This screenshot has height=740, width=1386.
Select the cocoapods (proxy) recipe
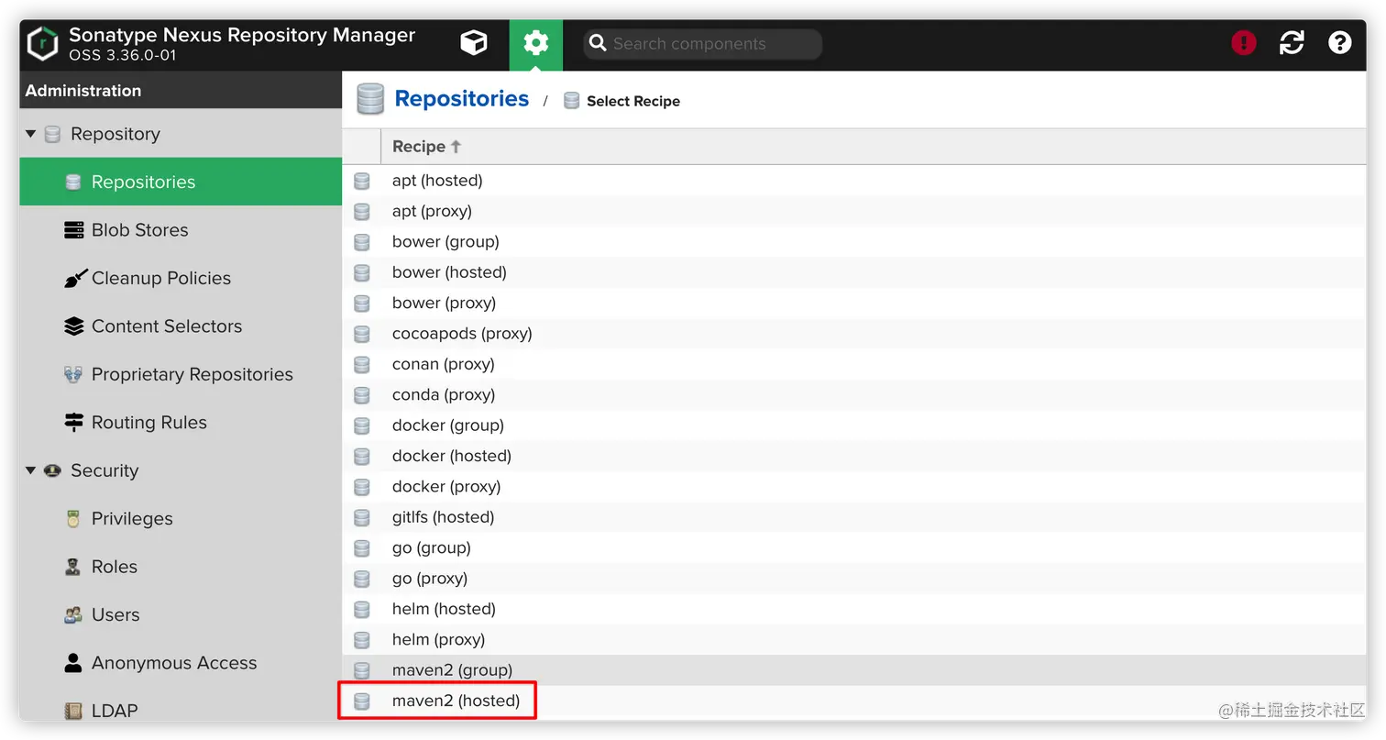click(854, 334)
